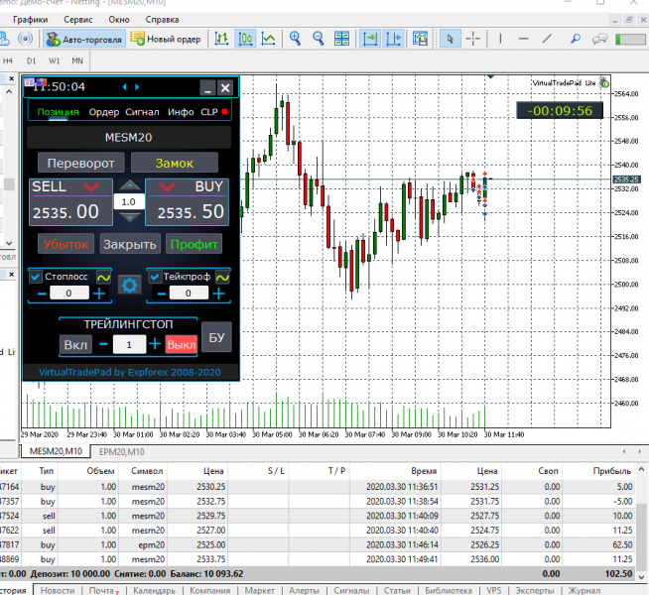Click the Профит button

tap(194, 244)
